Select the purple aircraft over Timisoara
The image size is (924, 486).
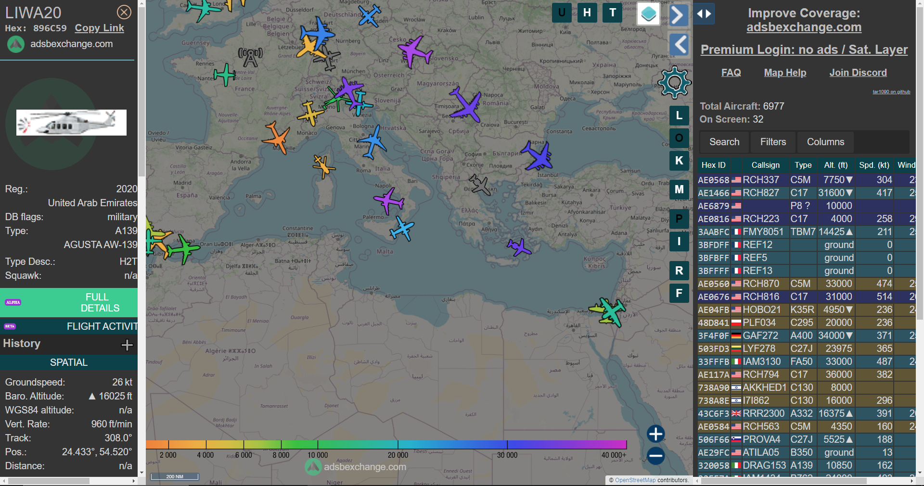(x=465, y=104)
